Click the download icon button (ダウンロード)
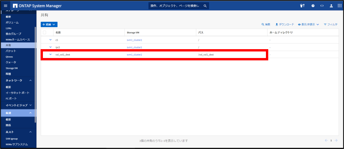The height and width of the screenshot is (149, 344). tap(284, 24)
